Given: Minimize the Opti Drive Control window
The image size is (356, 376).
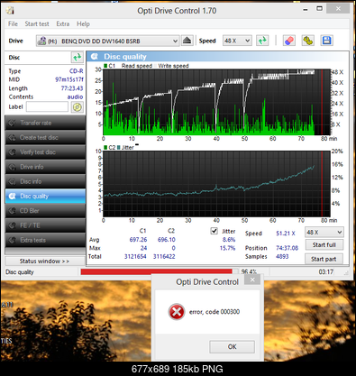Looking at the screenshot, I should coord(306,10).
